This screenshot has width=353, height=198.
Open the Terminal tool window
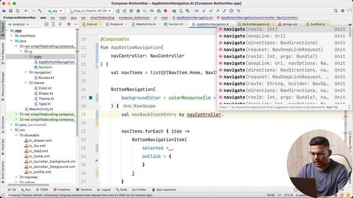point(84,190)
